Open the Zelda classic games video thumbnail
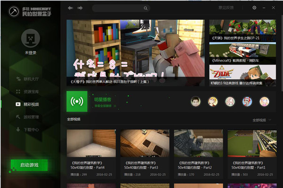Image resolution: width=283 pixels, height=188 pixels. click(243, 76)
